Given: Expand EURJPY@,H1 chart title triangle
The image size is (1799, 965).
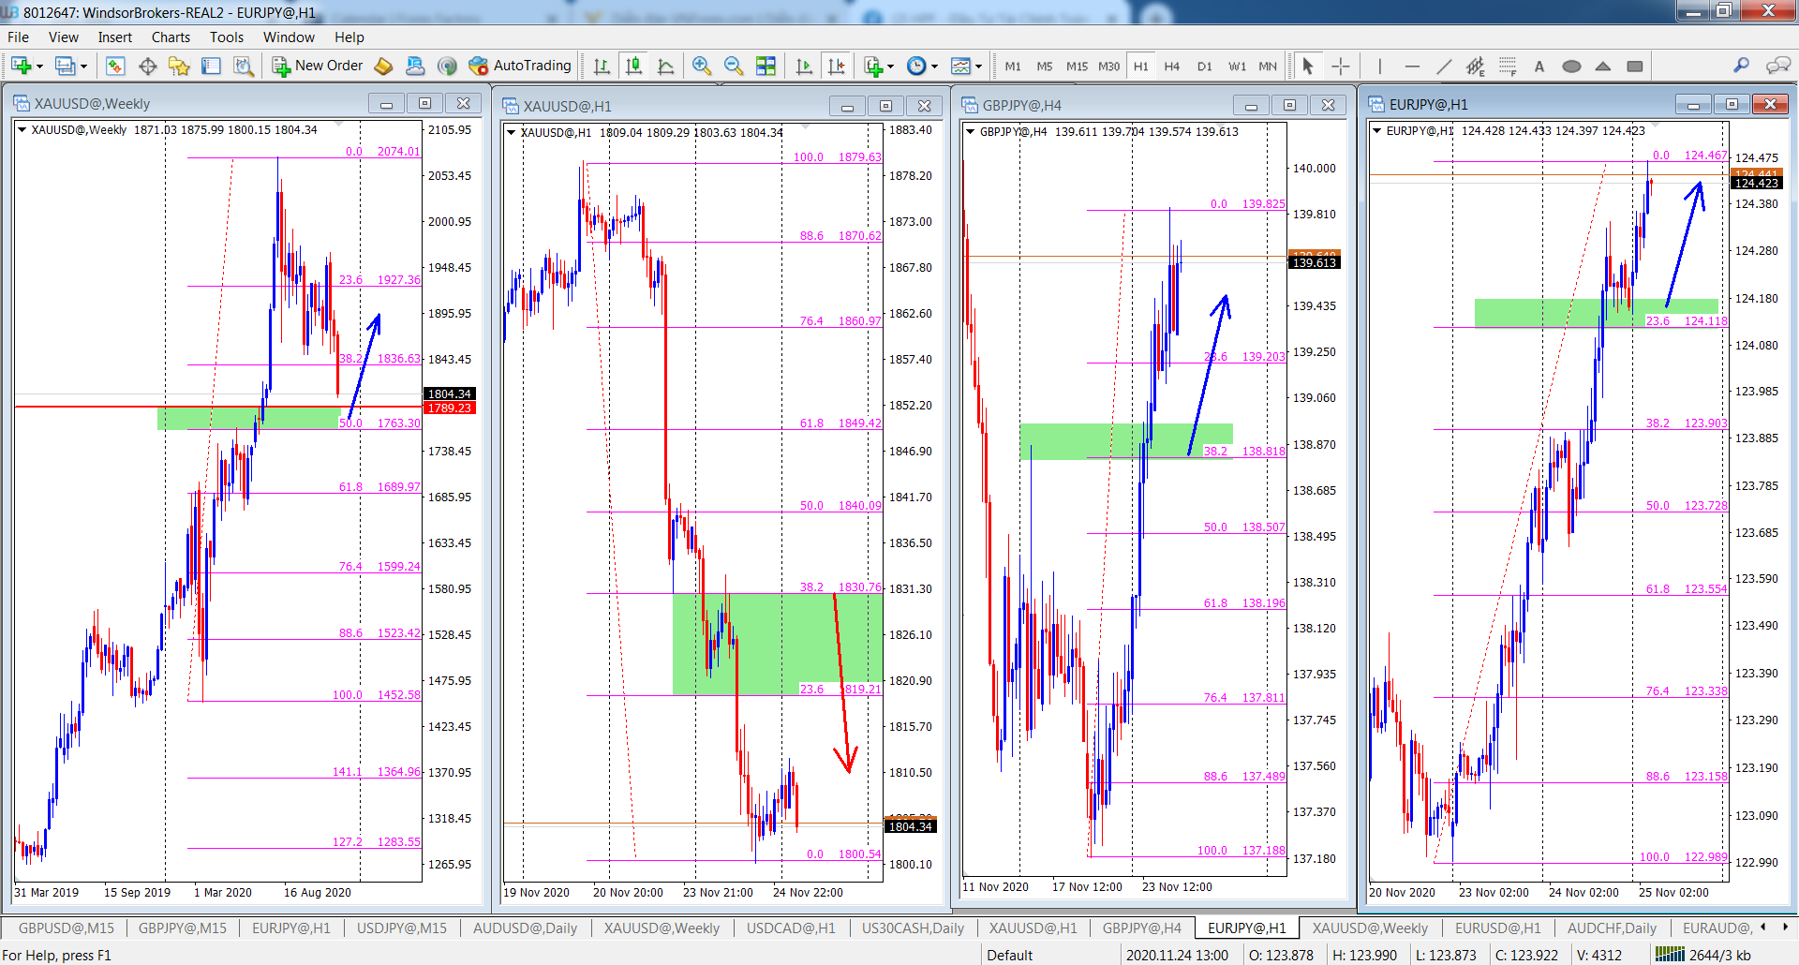Looking at the screenshot, I should tap(1376, 130).
